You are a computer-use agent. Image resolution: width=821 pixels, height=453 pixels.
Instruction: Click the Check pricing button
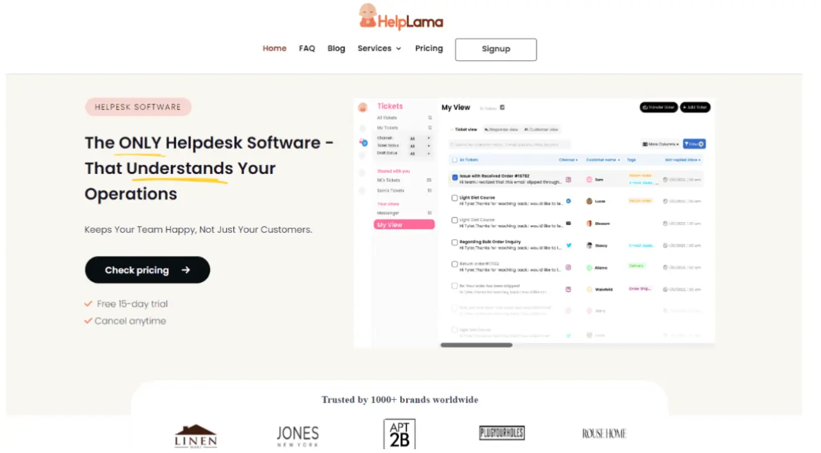click(147, 269)
